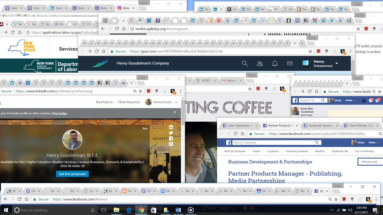
Task: Open Microsoft Word from the taskbar
Action: (178, 210)
